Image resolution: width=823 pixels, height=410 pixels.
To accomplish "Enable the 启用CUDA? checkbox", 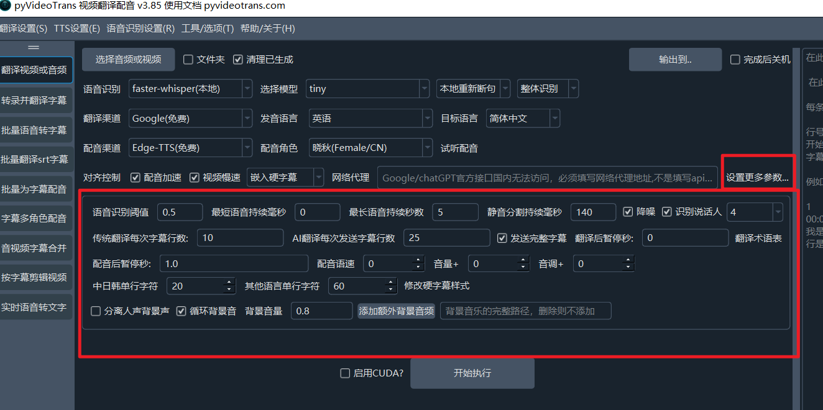I will click(345, 373).
